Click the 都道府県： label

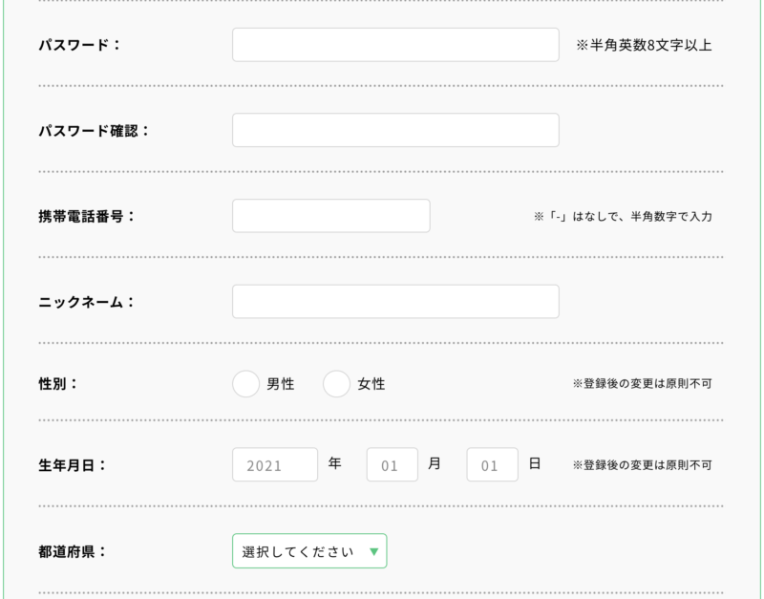click(73, 551)
